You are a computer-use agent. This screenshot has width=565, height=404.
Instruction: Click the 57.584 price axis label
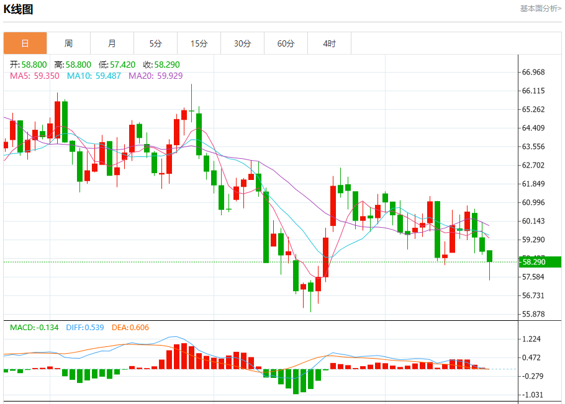click(x=533, y=277)
